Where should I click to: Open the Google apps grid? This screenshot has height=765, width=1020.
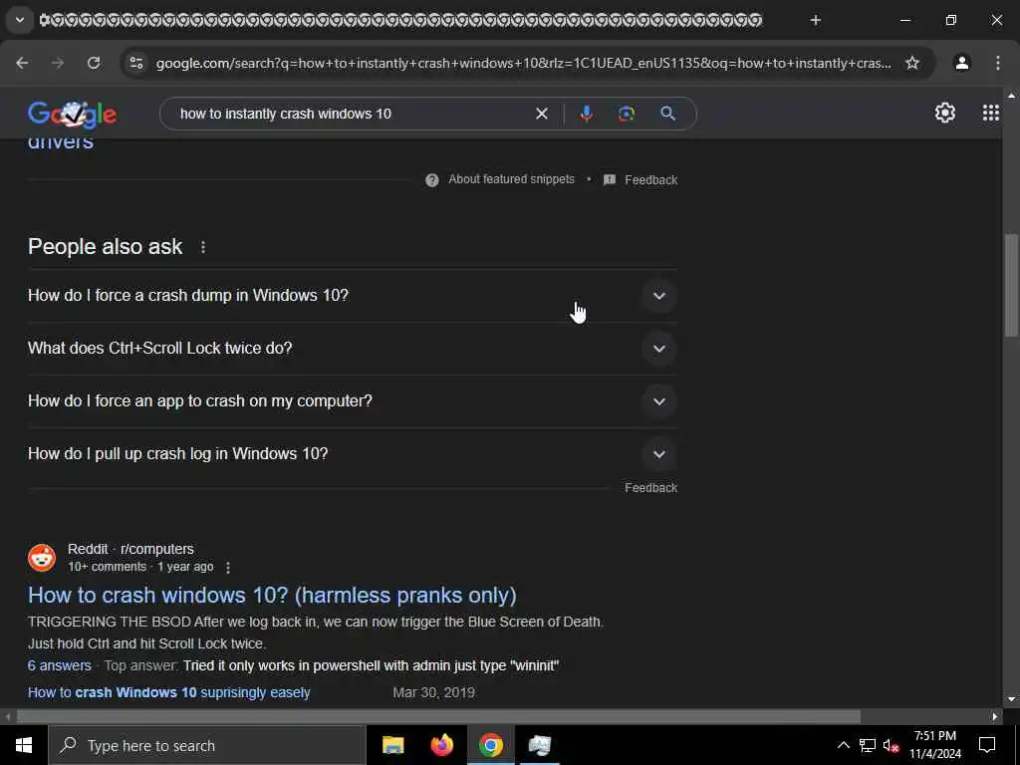pos(991,114)
